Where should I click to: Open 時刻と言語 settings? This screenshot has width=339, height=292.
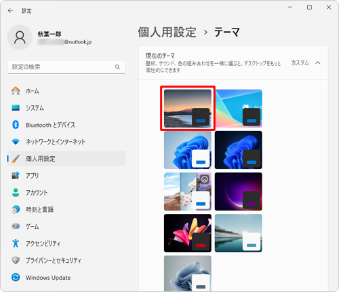66,209
